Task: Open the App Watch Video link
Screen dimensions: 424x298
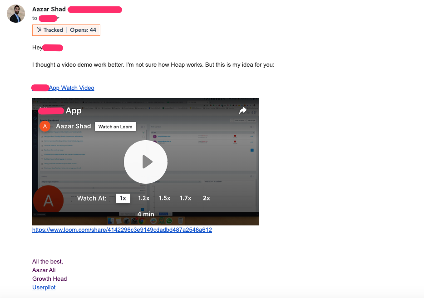Action: pyautogui.click(x=72, y=88)
